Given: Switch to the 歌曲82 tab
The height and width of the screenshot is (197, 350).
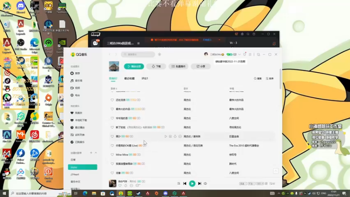Looking at the screenshot, I should click(113, 79).
